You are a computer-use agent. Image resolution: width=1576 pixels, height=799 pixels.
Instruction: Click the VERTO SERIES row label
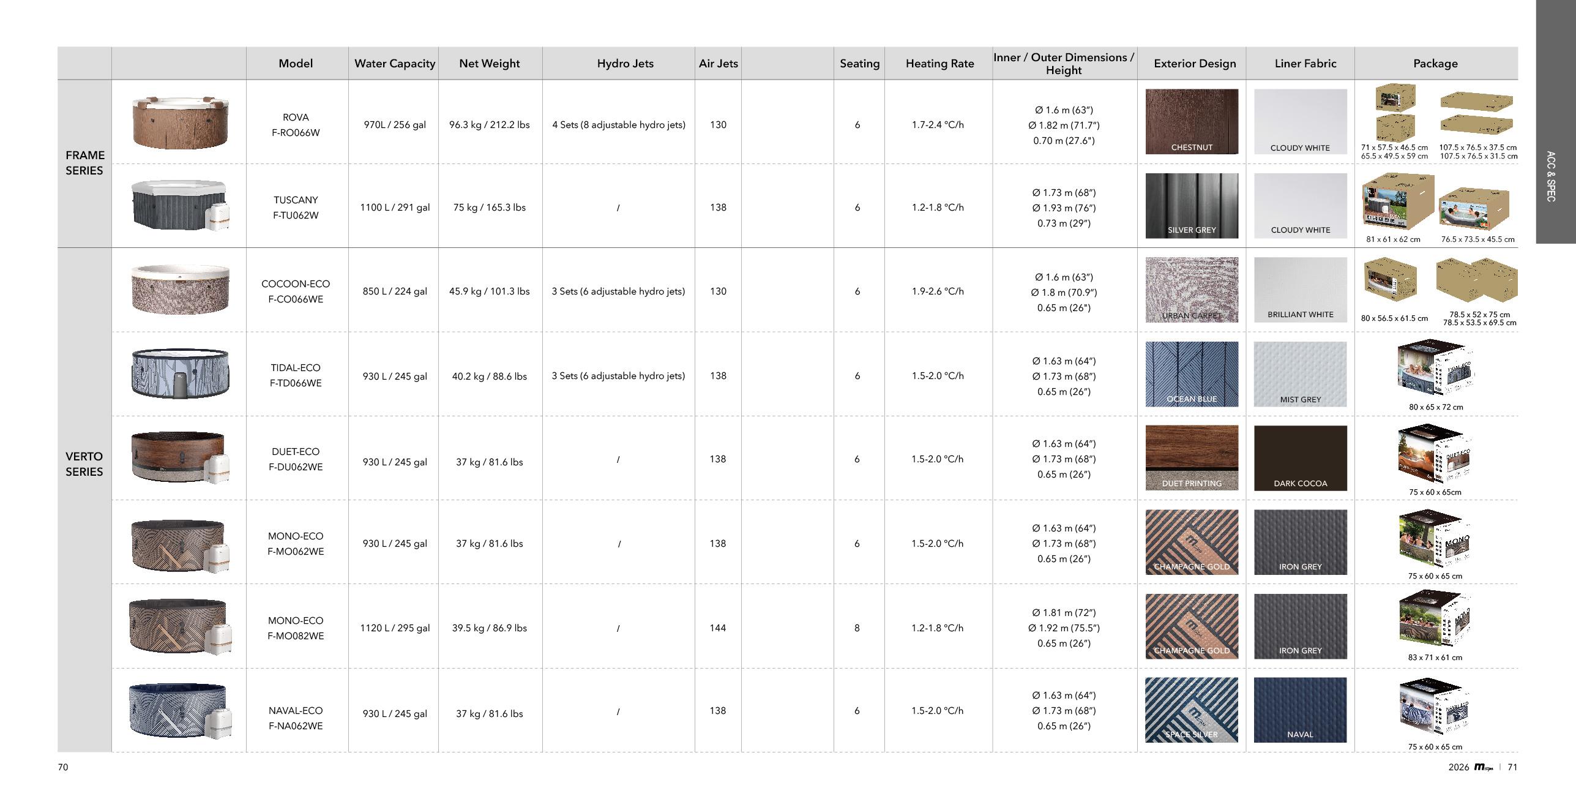click(84, 463)
